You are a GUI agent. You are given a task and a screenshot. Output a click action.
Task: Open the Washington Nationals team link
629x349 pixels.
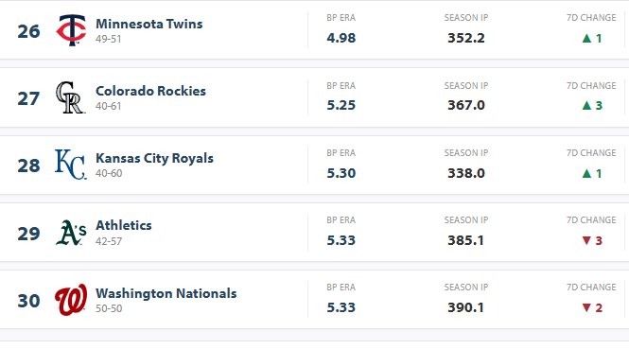click(166, 293)
